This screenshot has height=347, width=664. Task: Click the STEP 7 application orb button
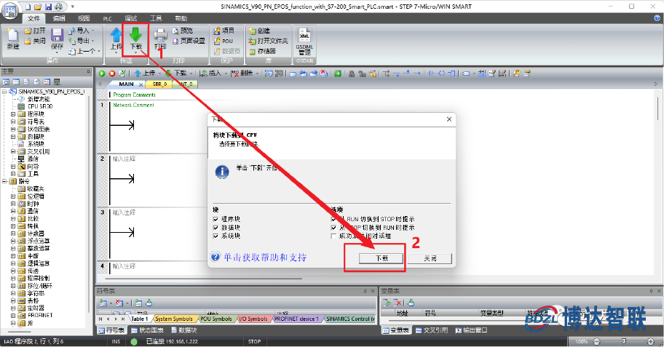(10, 11)
